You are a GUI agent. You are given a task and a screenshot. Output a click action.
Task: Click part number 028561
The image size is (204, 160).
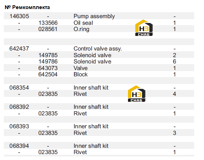[48, 29]
